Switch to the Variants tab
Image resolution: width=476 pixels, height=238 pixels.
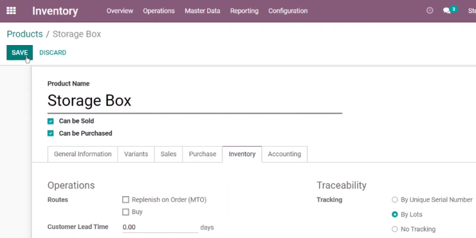click(x=136, y=154)
